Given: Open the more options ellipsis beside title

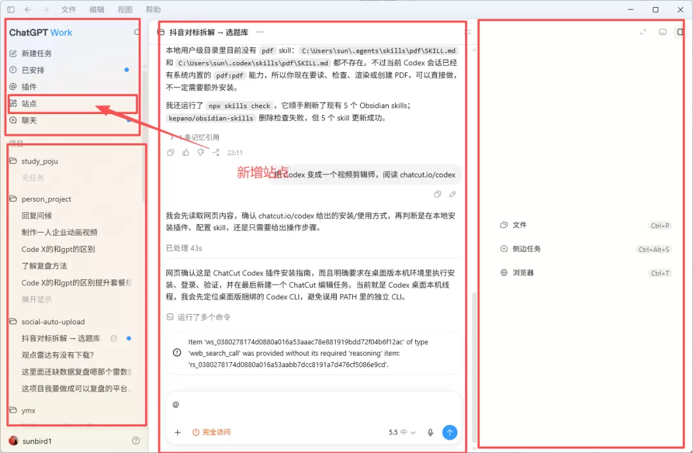Looking at the screenshot, I should coord(261,32).
